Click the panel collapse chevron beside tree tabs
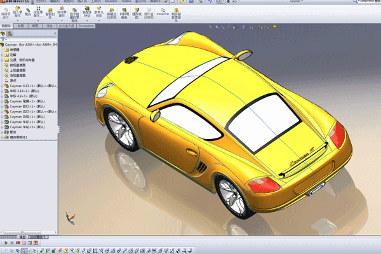This screenshot has width=381, height=254. coord(55,32)
